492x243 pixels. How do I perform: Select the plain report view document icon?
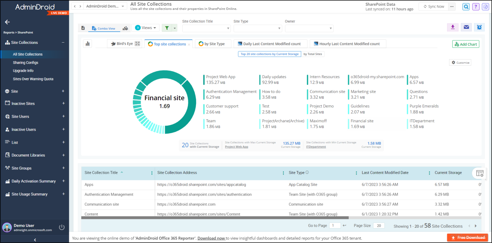pos(83,28)
